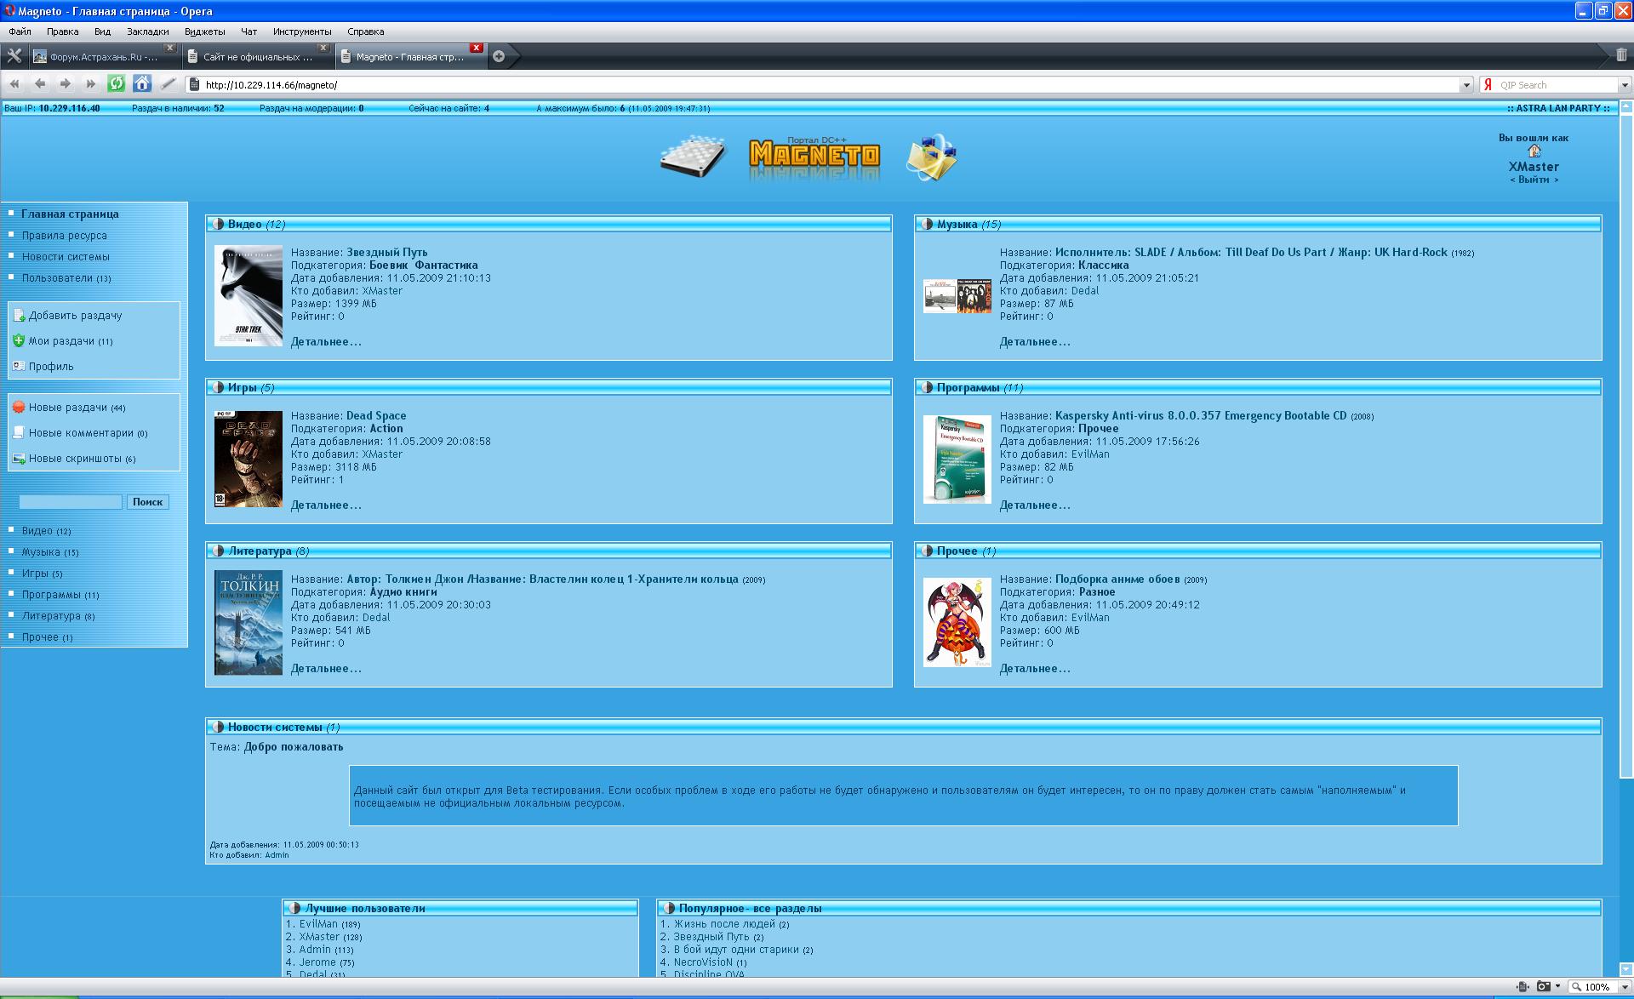Viewport: 1634px width, 999px height.
Task: Click the profile card icon beside Профиль
Action: pos(19,366)
